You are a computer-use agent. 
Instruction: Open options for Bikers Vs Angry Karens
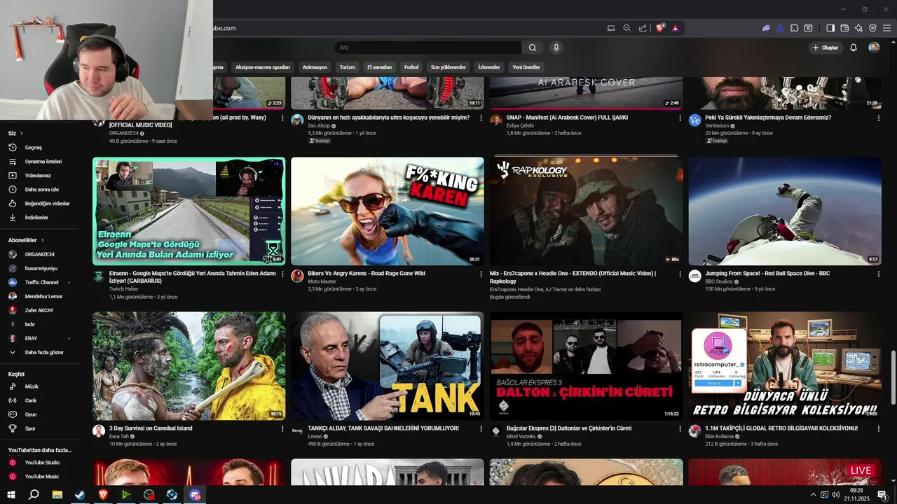481,274
